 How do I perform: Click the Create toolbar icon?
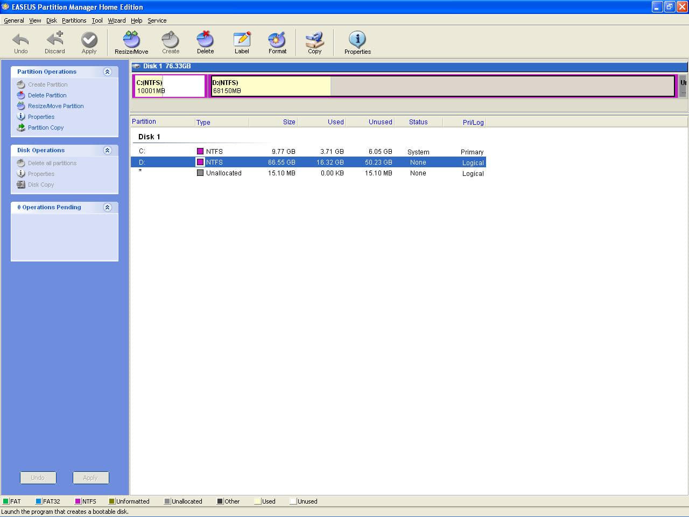pos(171,39)
